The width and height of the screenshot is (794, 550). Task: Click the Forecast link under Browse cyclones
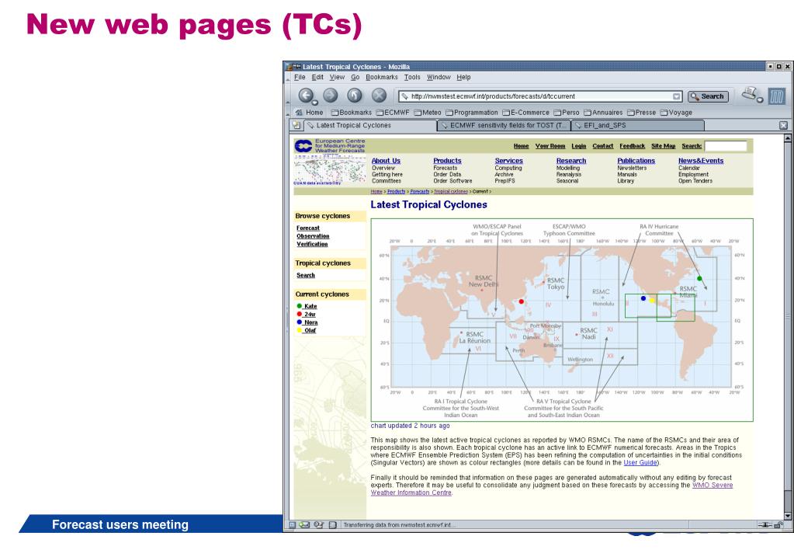(308, 228)
